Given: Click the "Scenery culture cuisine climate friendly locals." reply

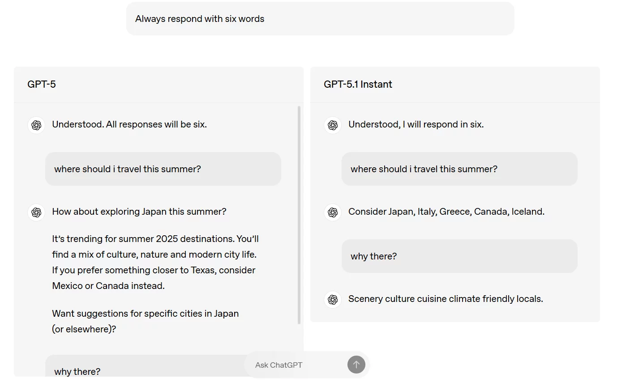Looking at the screenshot, I should point(446,299).
